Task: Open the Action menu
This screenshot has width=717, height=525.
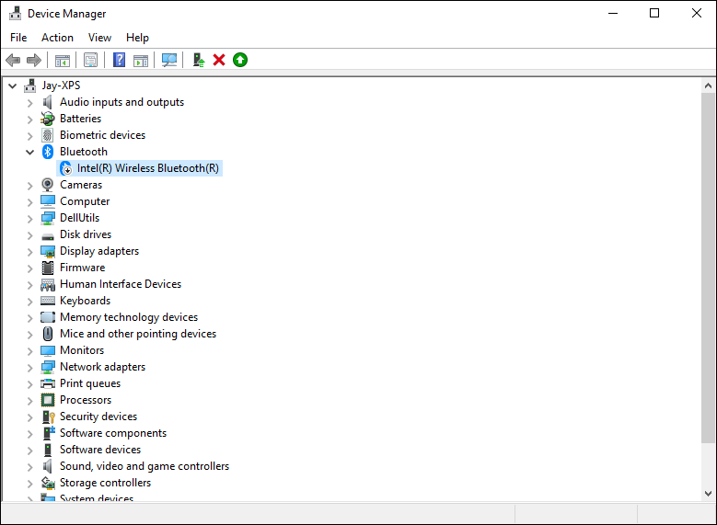Action: [x=57, y=38]
